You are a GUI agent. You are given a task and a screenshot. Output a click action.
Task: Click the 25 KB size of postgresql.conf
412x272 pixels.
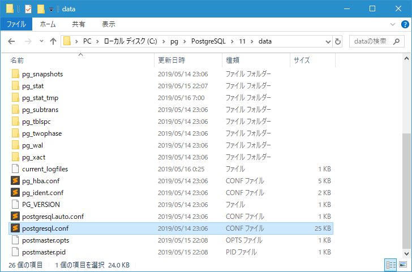click(x=323, y=228)
